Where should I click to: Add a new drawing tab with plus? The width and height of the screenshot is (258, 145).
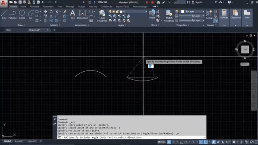click(54, 30)
